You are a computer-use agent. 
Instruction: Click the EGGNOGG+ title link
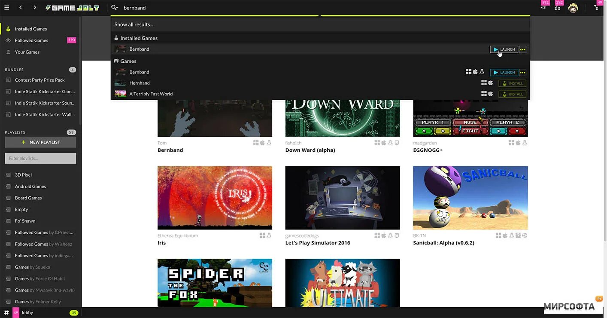(428, 150)
